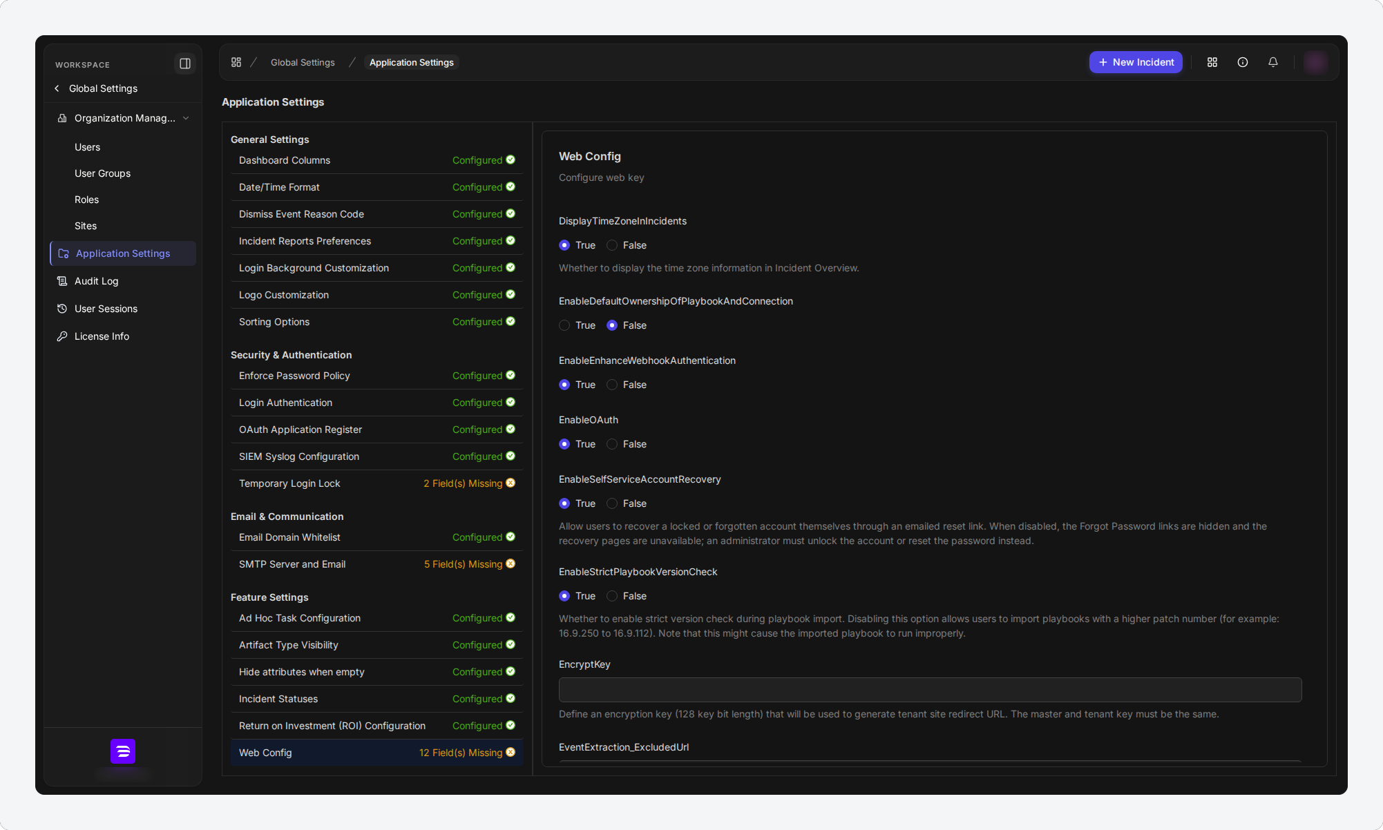Click the Audit Log icon
The width and height of the screenshot is (1383, 830).
tap(62, 281)
